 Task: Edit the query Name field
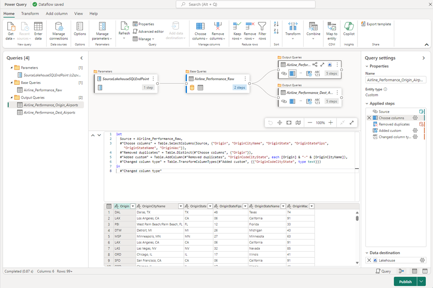pos(395,79)
